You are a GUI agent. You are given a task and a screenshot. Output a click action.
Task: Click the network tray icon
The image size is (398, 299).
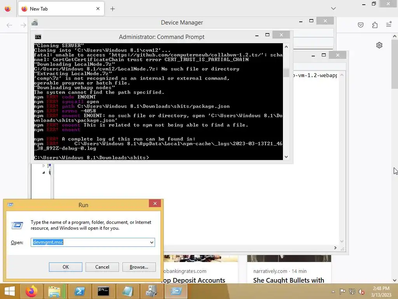click(352, 292)
